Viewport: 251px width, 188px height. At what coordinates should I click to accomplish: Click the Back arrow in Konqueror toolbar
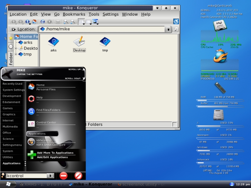point(14,22)
